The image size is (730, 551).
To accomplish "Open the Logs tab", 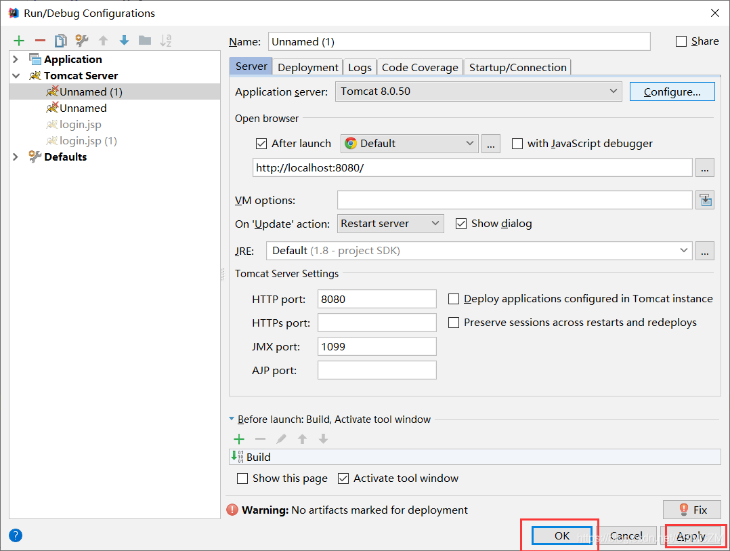I will (360, 68).
